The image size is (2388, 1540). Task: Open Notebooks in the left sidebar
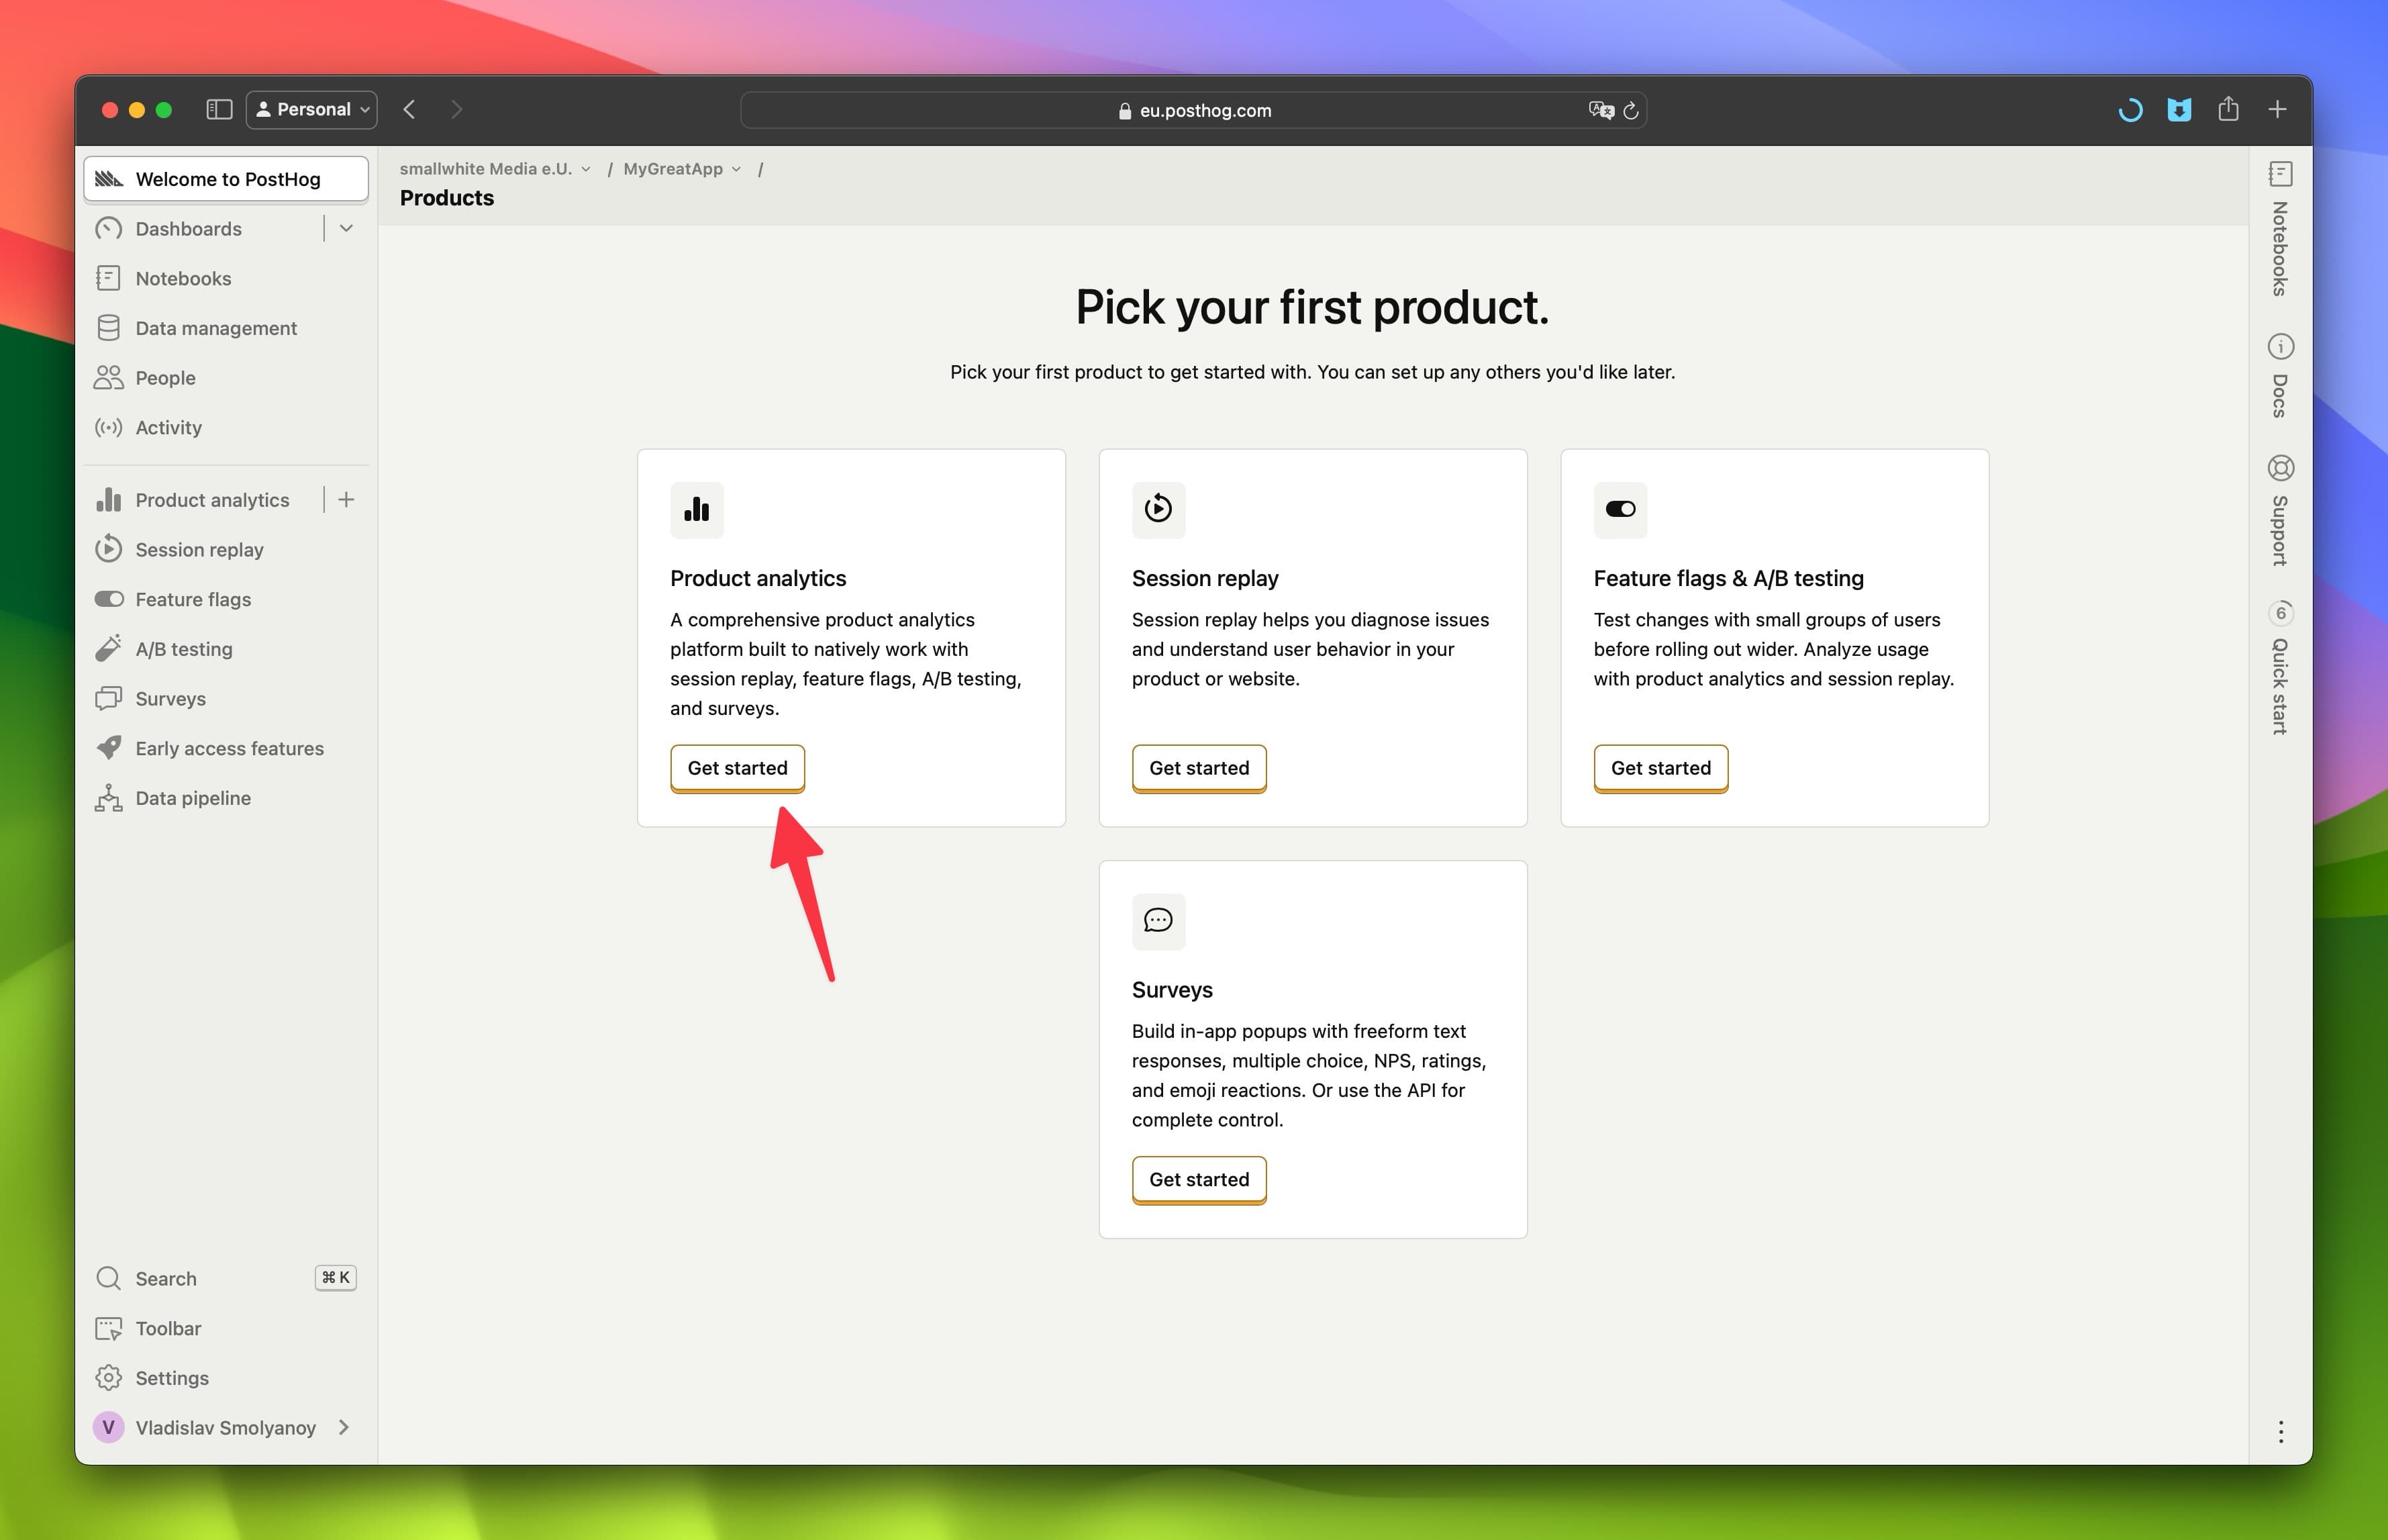coord(183,278)
